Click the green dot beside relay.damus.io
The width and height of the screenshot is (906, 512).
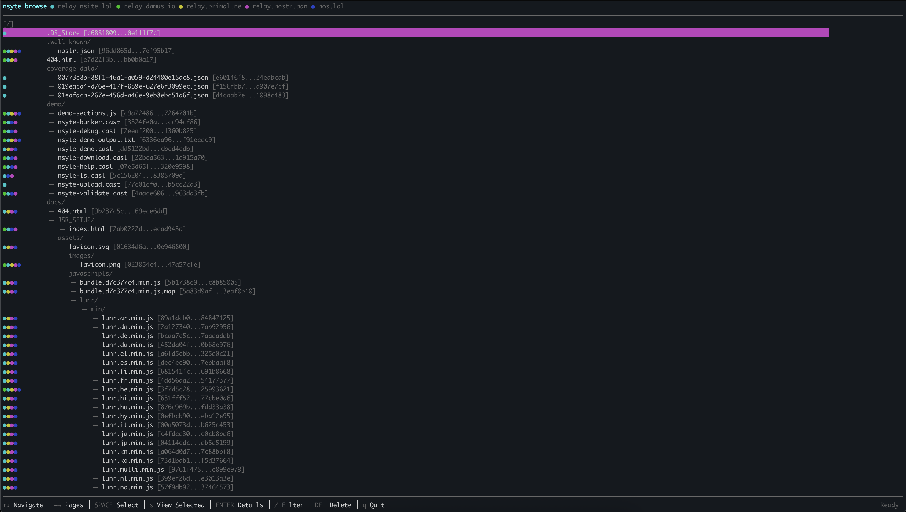point(118,7)
